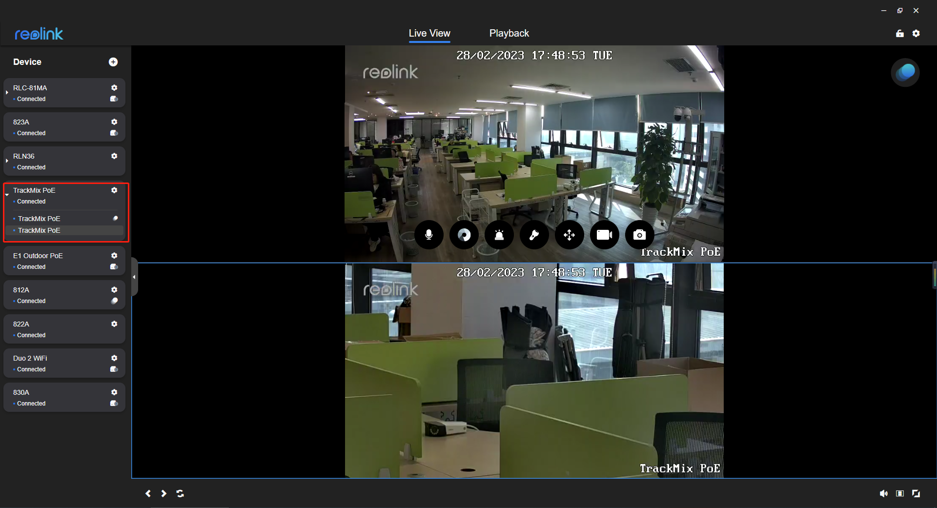Image resolution: width=937 pixels, height=508 pixels.
Task: Add a new device with plus icon
Action: pyautogui.click(x=113, y=62)
